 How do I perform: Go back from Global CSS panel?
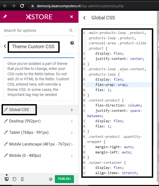(84, 18)
